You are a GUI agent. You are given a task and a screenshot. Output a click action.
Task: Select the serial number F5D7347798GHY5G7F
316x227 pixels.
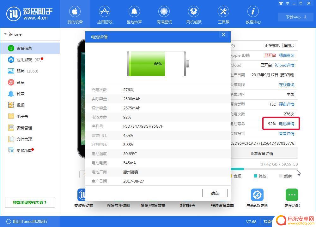click(143, 126)
